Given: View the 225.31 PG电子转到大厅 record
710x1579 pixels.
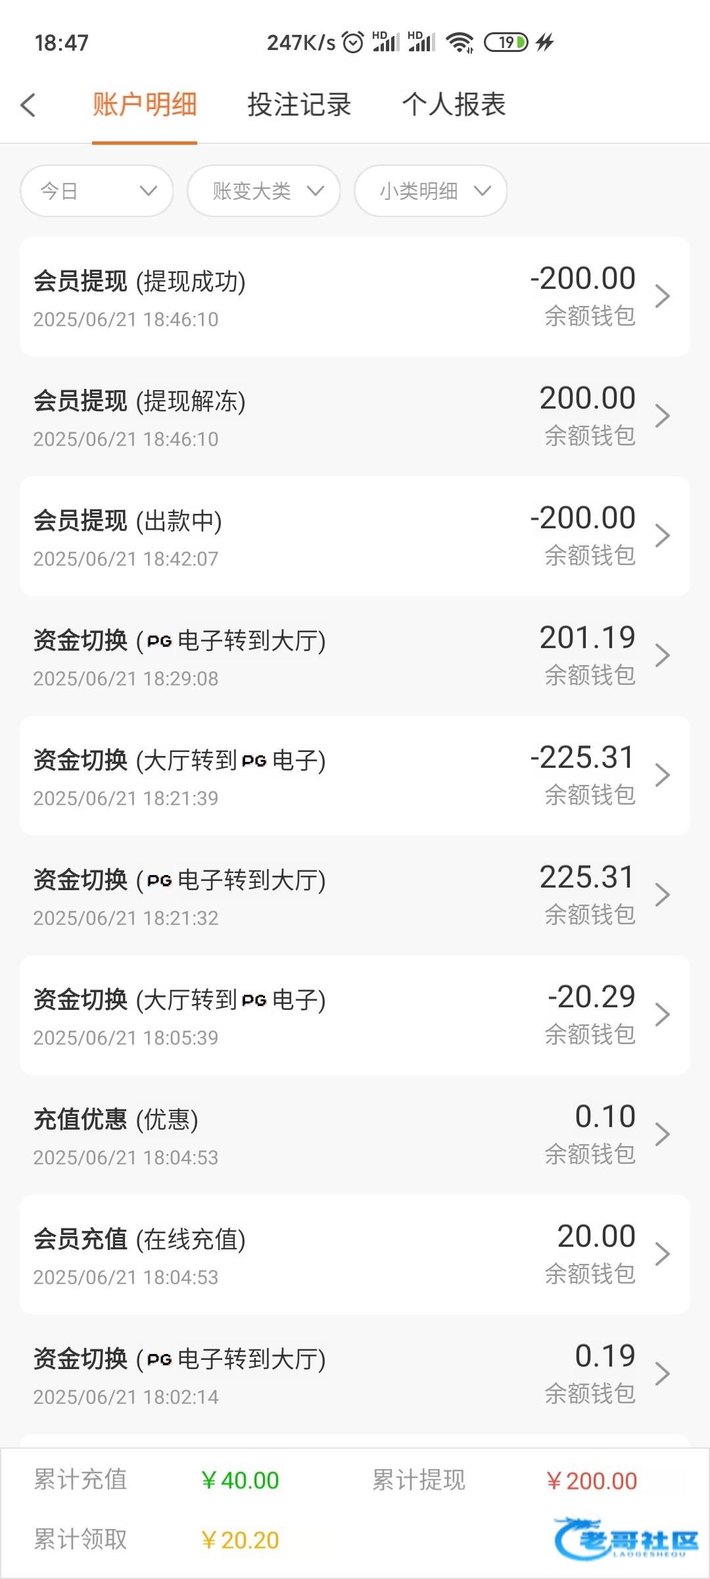Looking at the screenshot, I should pyautogui.click(x=355, y=895).
